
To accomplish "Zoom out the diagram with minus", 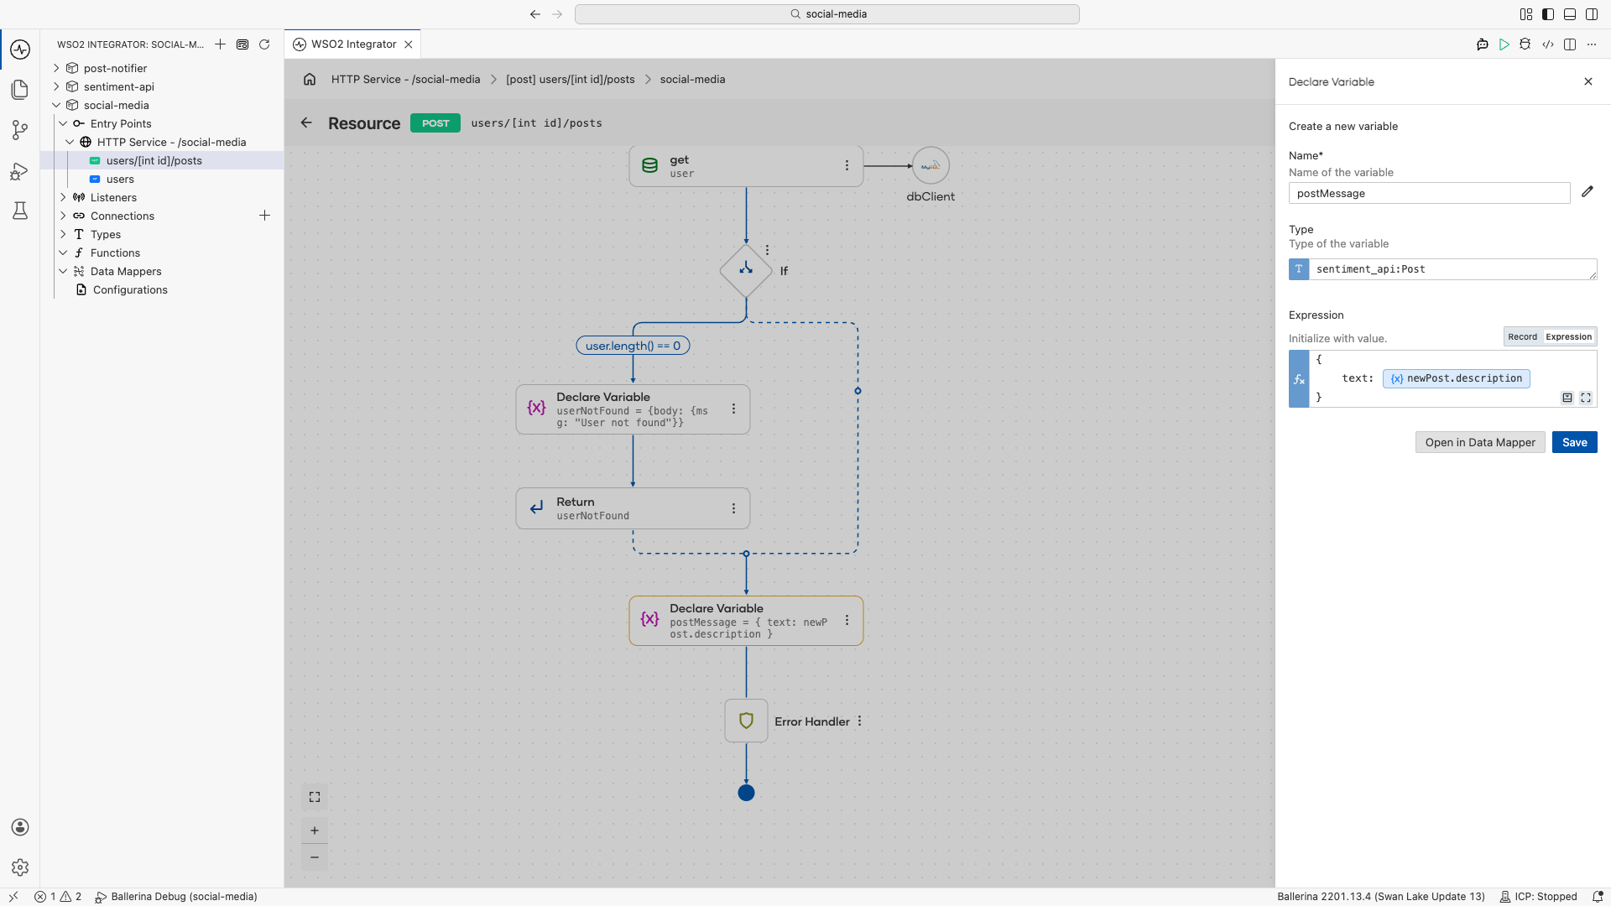I will point(315,857).
